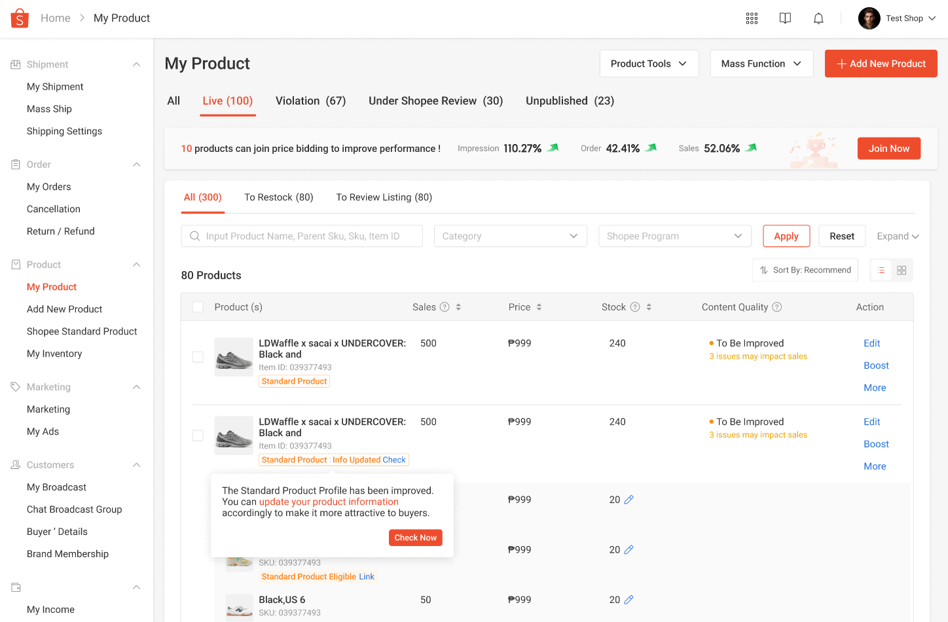Sort by the Stock column arrows
This screenshot has height=622, width=948.
point(649,307)
